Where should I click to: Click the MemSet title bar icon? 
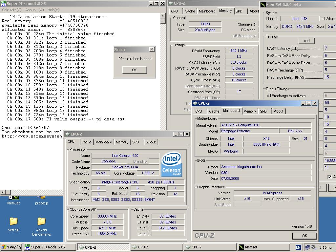click(x=263, y=5)
